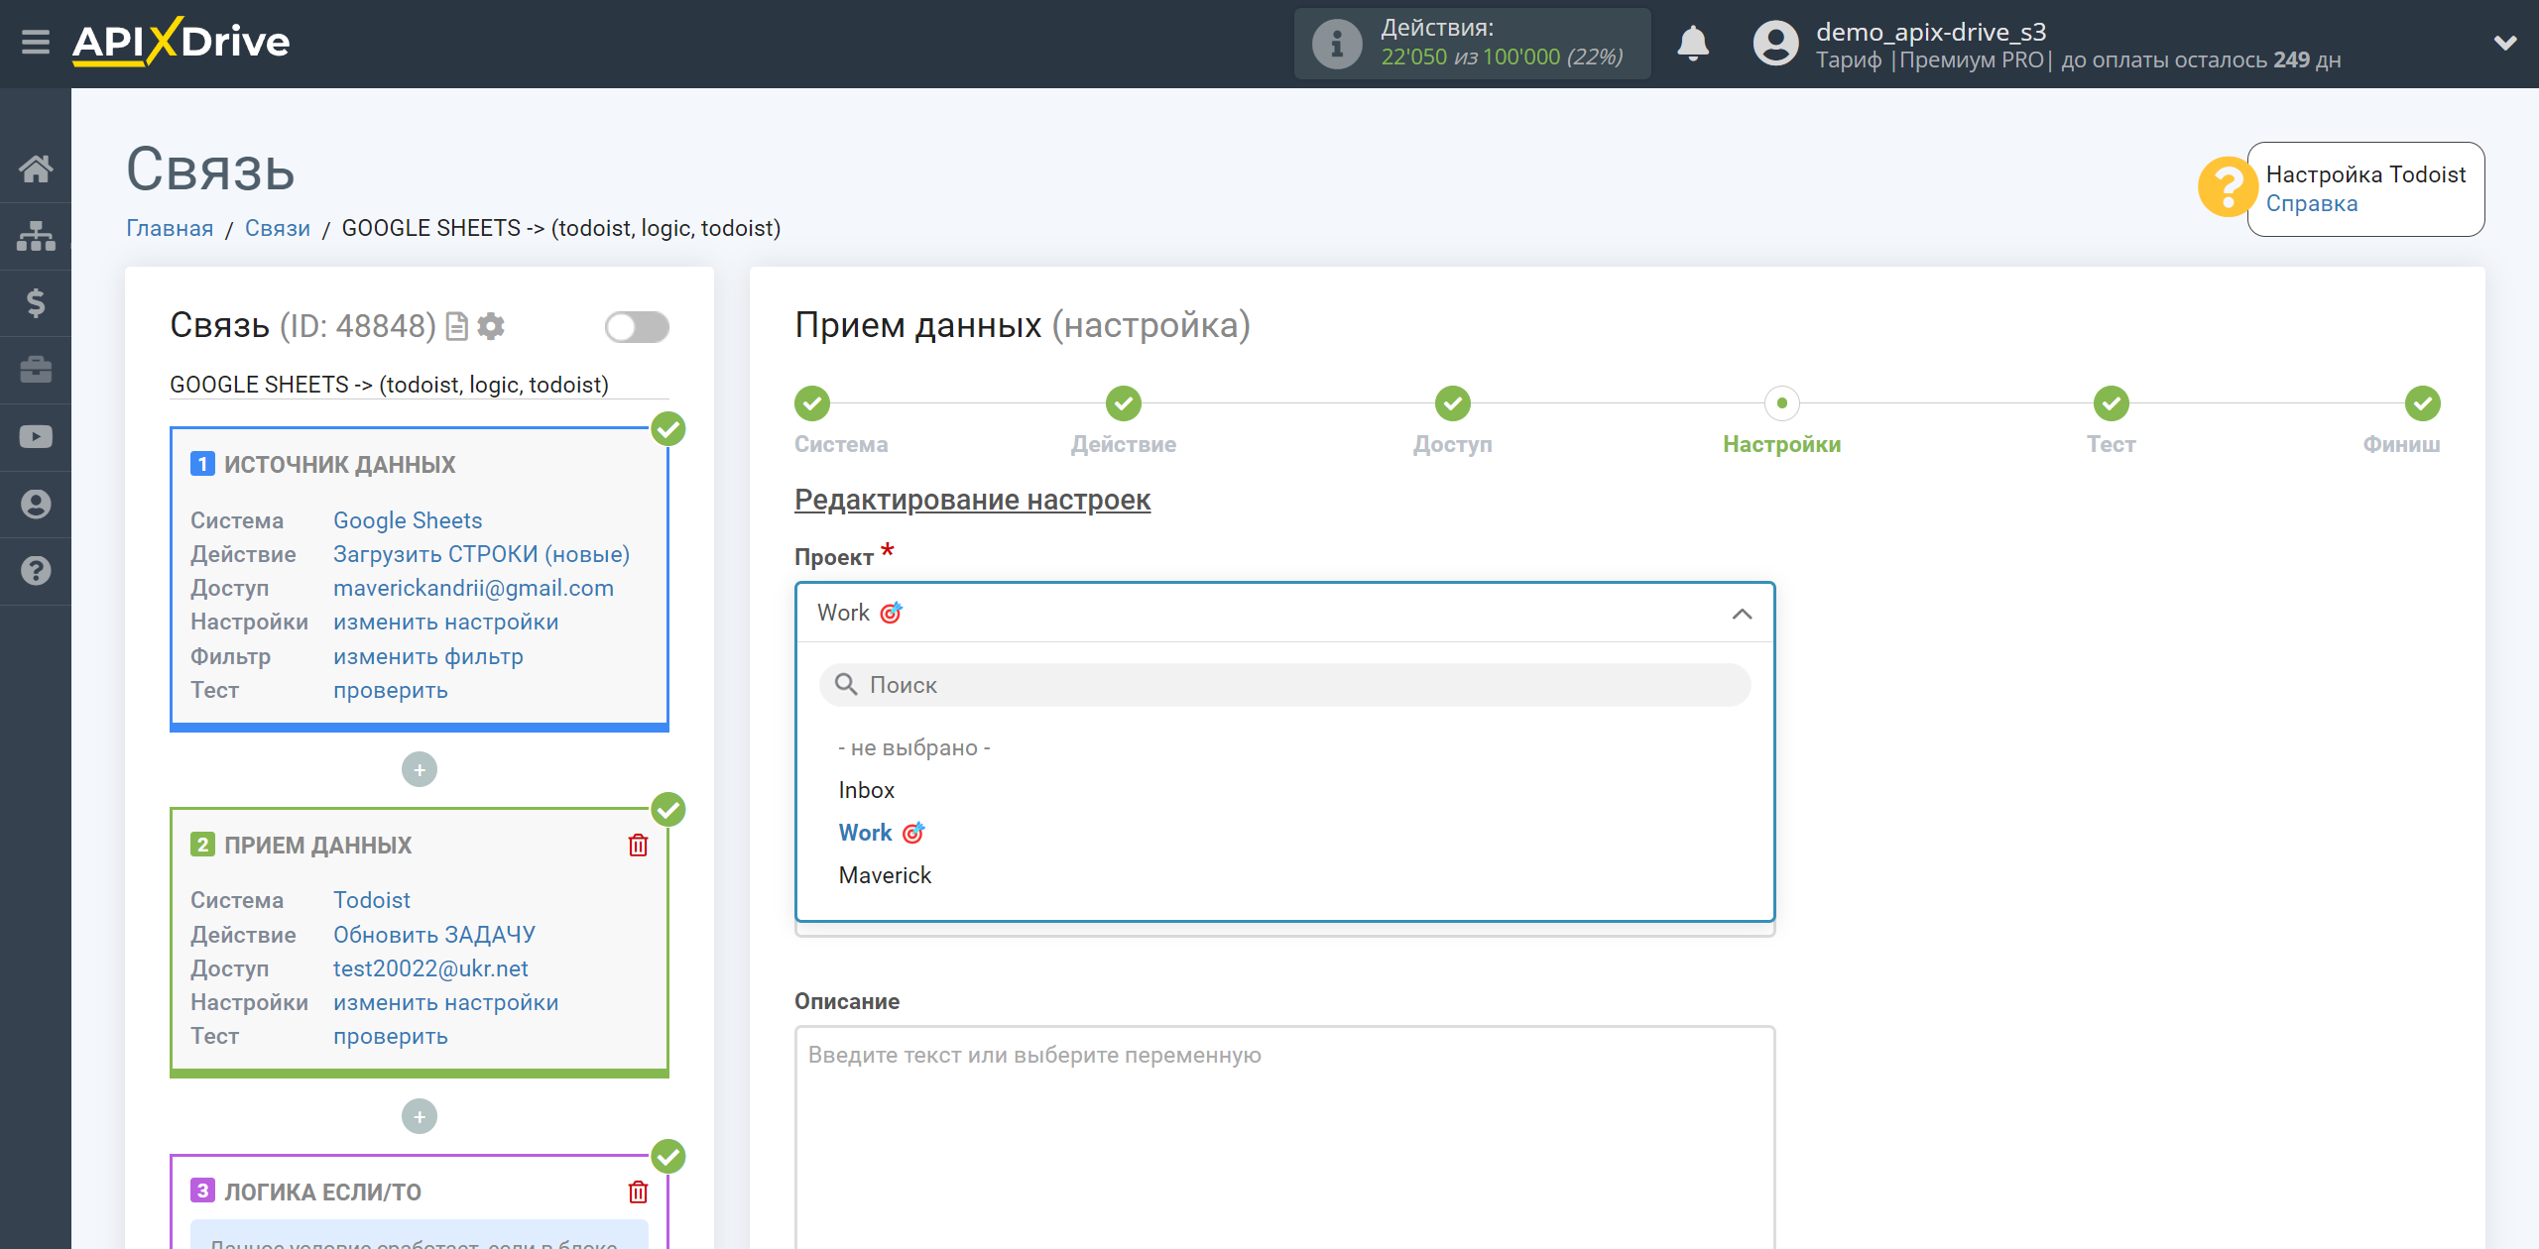Go to the Финиш step

[2423, 403]
